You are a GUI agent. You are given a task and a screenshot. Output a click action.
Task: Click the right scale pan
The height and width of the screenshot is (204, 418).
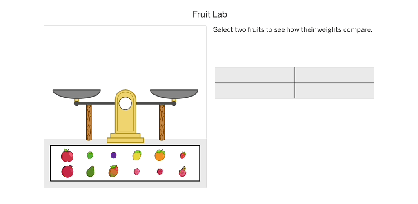click(x=174, y=93)
